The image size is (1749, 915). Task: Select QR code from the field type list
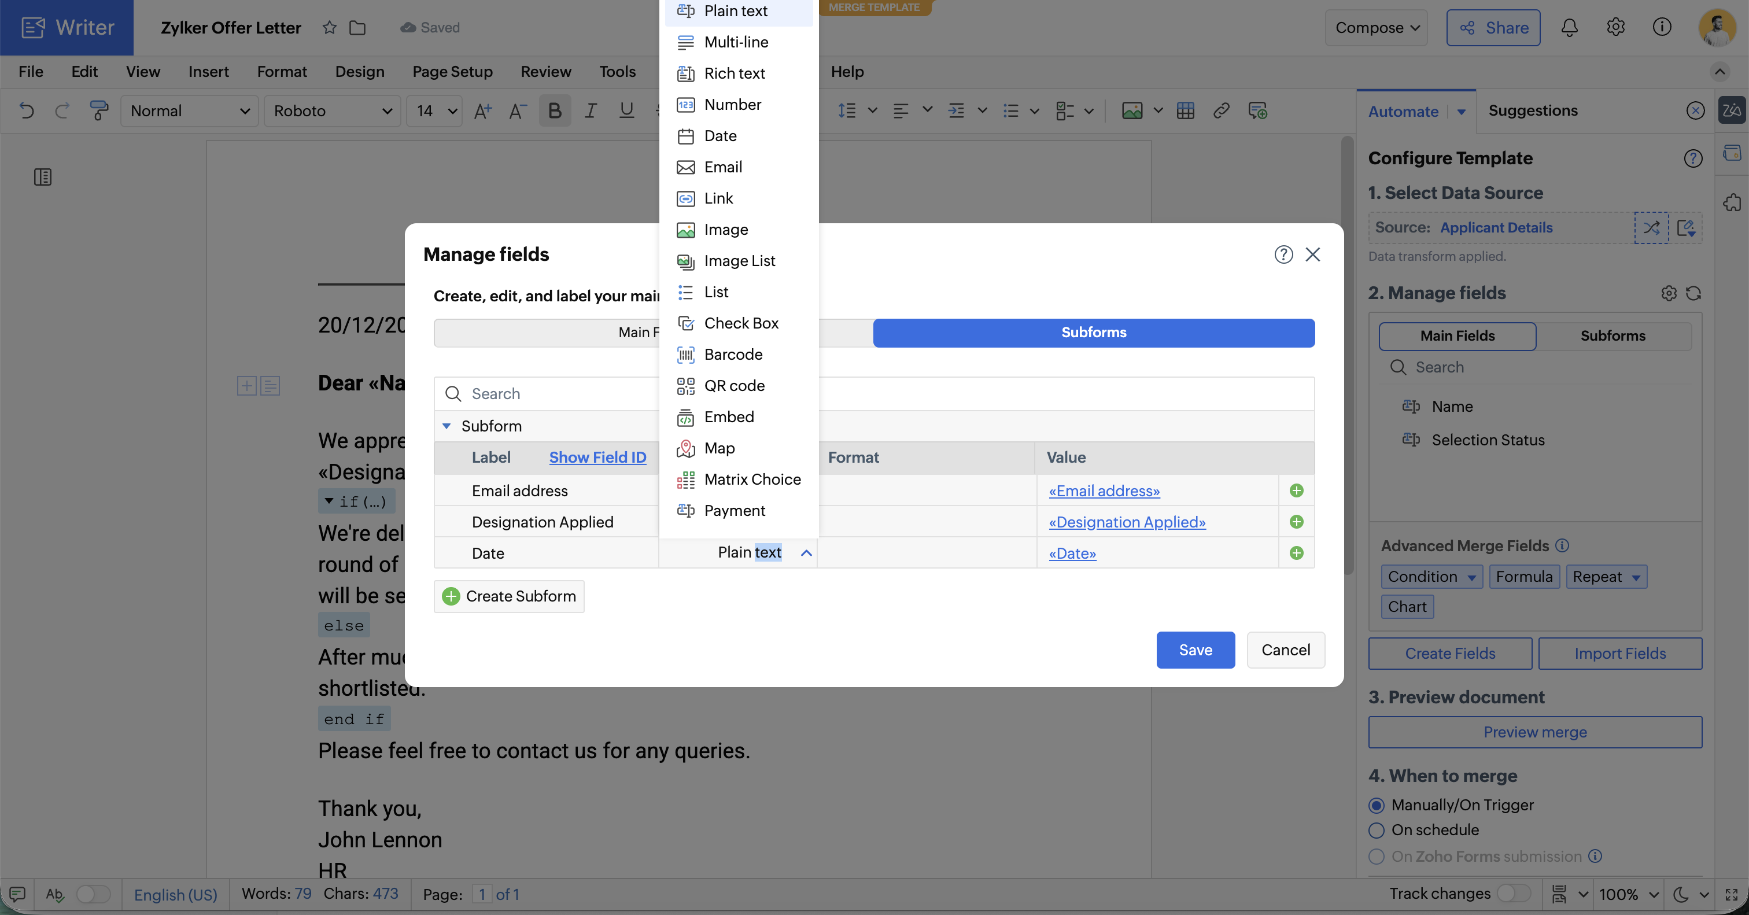[733, 386]
